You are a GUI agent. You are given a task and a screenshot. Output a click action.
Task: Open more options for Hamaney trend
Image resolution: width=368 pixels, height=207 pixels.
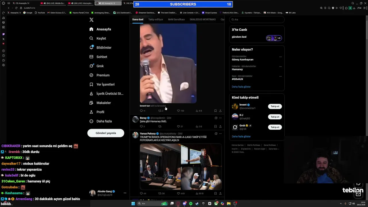click(281, 67)
